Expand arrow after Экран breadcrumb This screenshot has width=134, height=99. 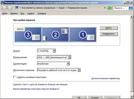tap(66, 8)
